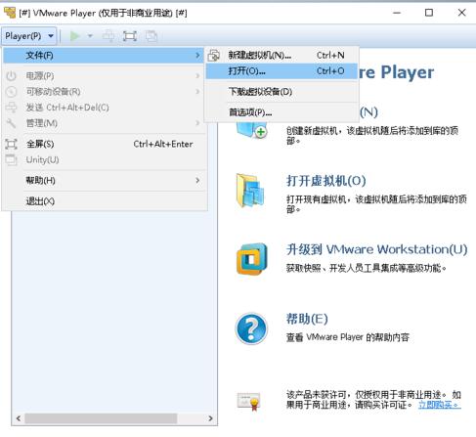The width and height of the screenshot is (476, 437).
Task: Expand the 可移动设备(R) submenu arrow
Action: 197,92
